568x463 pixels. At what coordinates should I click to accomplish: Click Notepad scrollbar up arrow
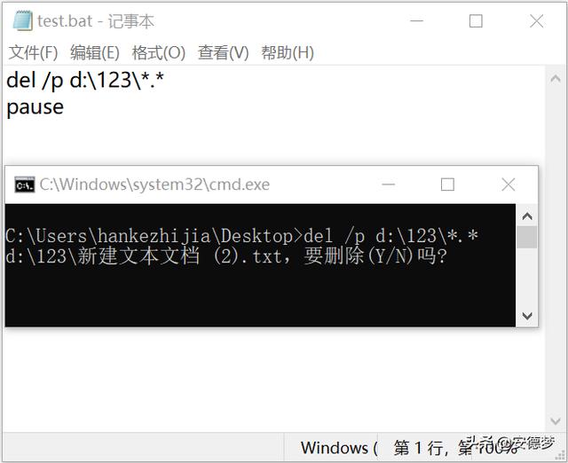556,78
